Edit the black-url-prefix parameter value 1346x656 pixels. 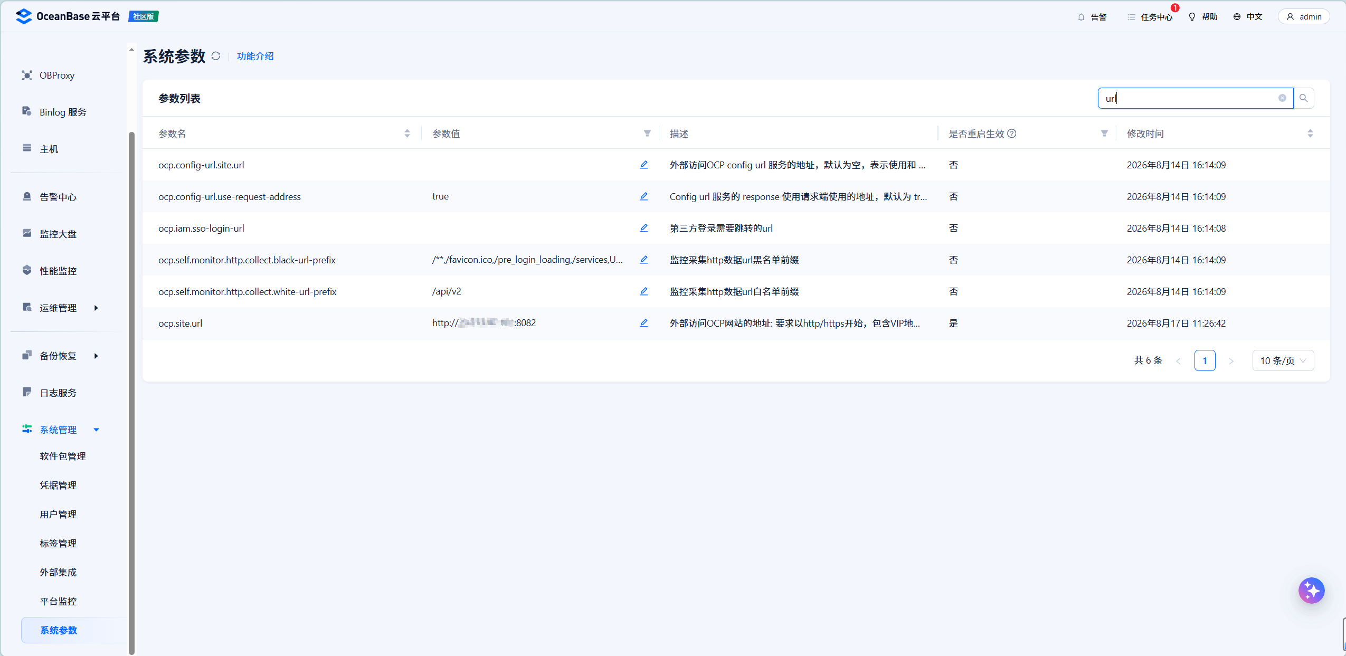(644, 260)
